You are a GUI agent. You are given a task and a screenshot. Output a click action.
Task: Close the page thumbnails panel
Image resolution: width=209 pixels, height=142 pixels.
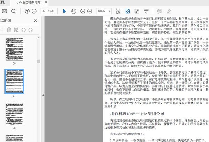35,21
